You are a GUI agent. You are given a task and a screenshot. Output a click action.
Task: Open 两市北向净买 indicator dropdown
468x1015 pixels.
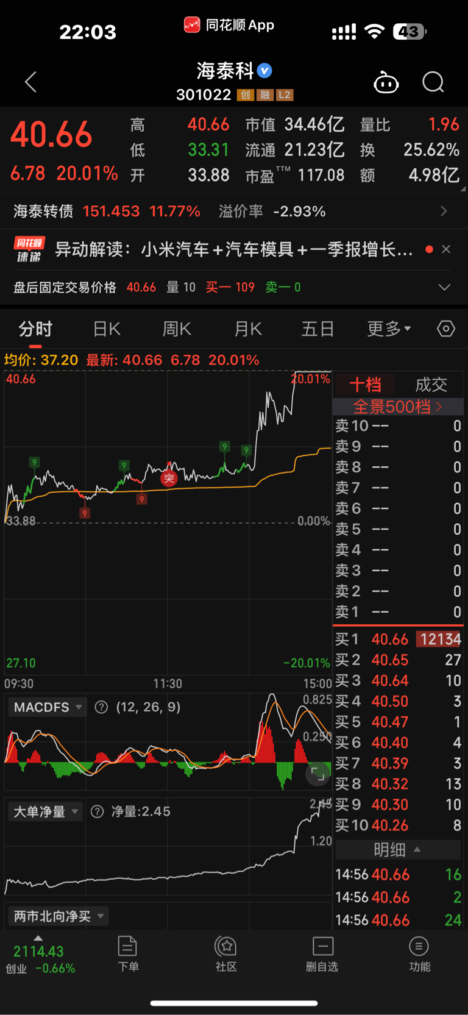click(x=58, y=916)
